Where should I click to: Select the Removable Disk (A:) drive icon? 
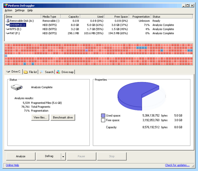(x=8, y=21)
